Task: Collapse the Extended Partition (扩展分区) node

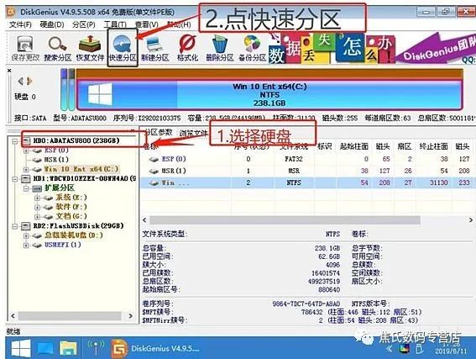Action: click(x=26, y=188)
